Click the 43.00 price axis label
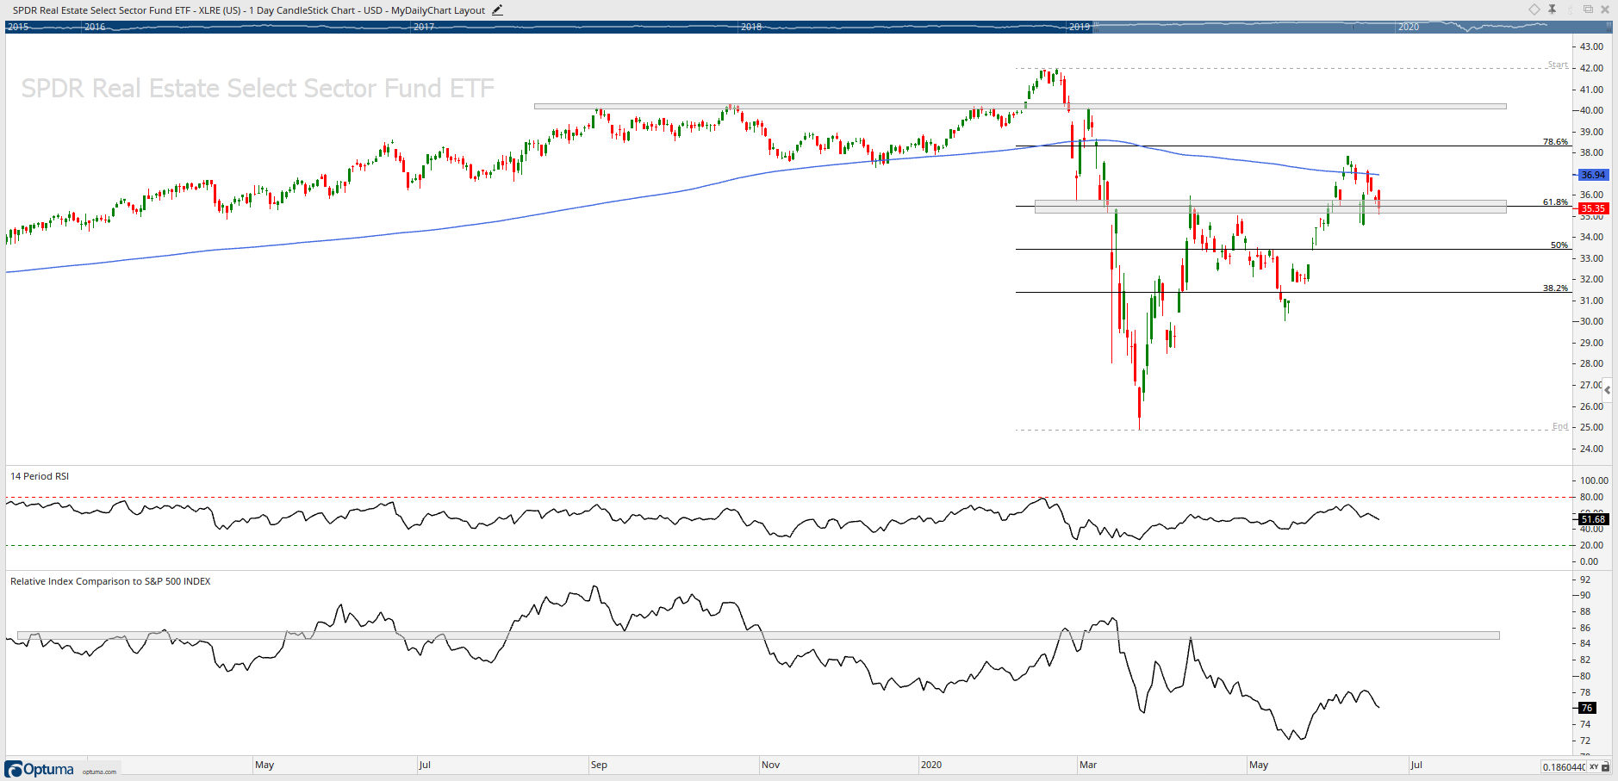The height and width of the screenshot is (781, 1618). [x=1591, y=46]
